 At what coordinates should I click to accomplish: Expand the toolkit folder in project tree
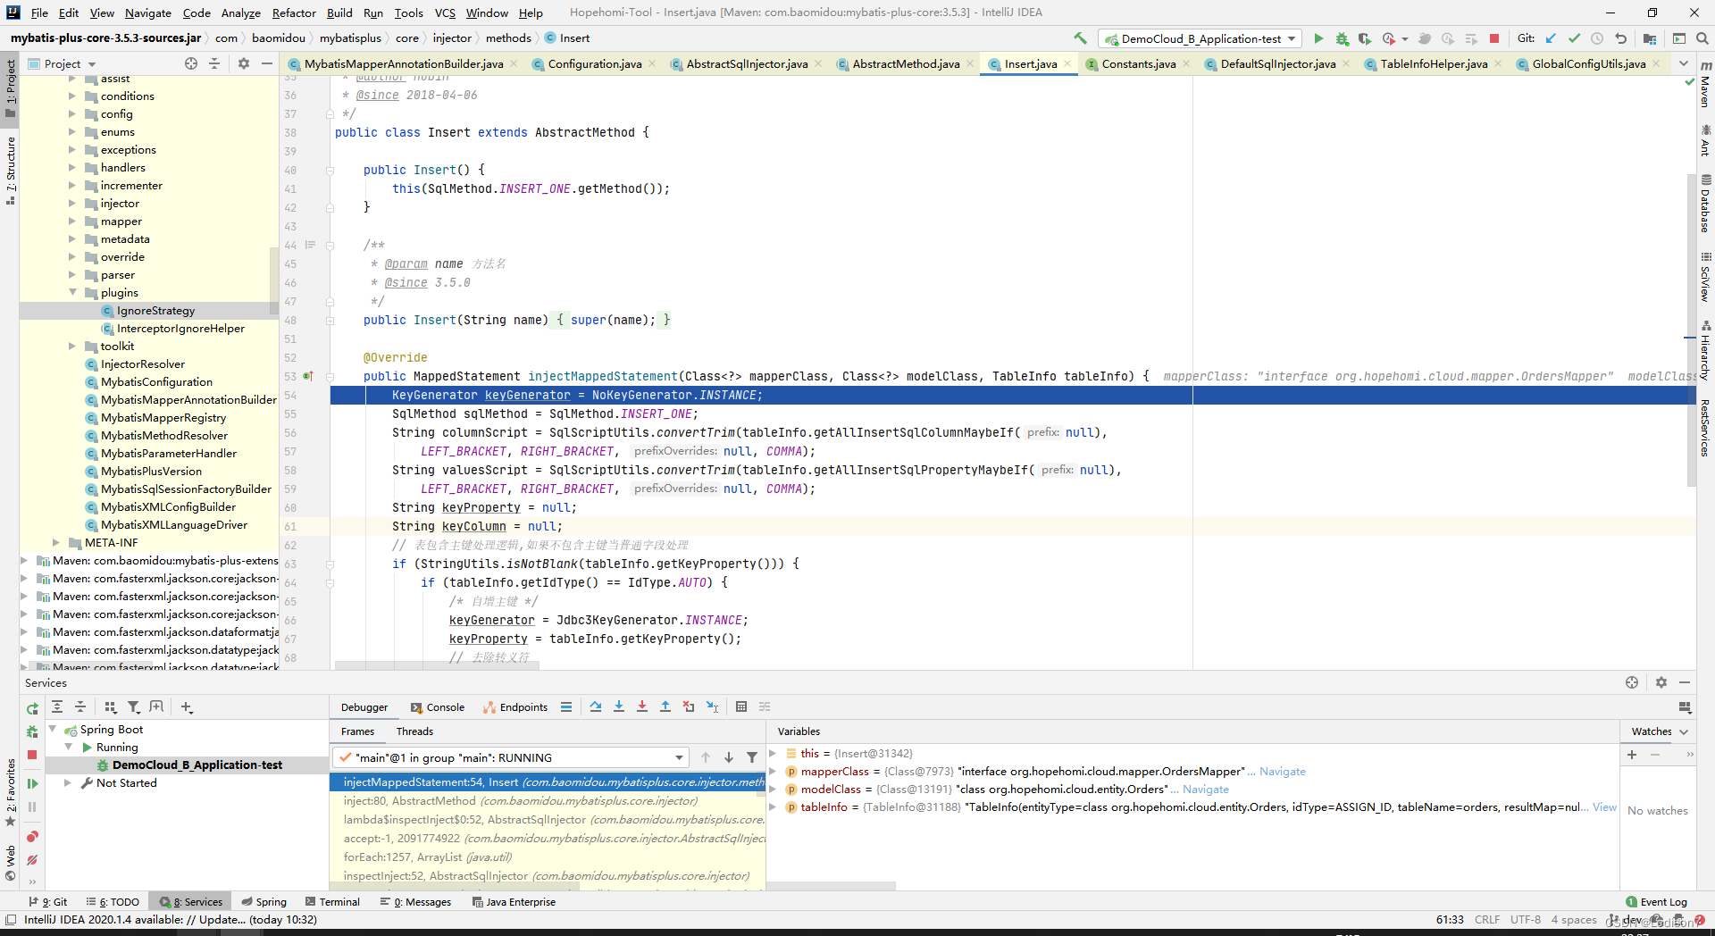tap(72, 346)
